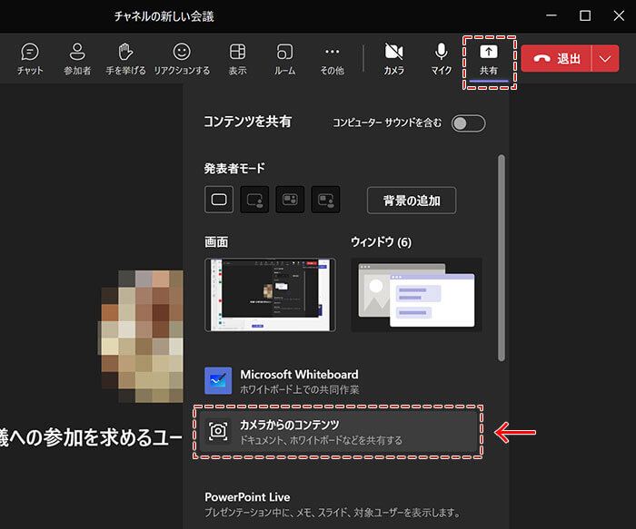Choose カメラからのコンテンツ option text
The image size is (636, 529).
click(x=289, y=425)
